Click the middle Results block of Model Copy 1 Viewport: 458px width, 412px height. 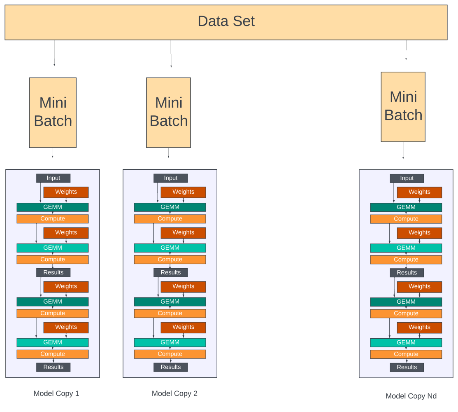(x=53, y=272)
